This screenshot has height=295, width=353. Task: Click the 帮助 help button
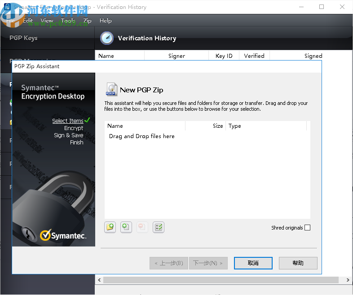(298, 263)
